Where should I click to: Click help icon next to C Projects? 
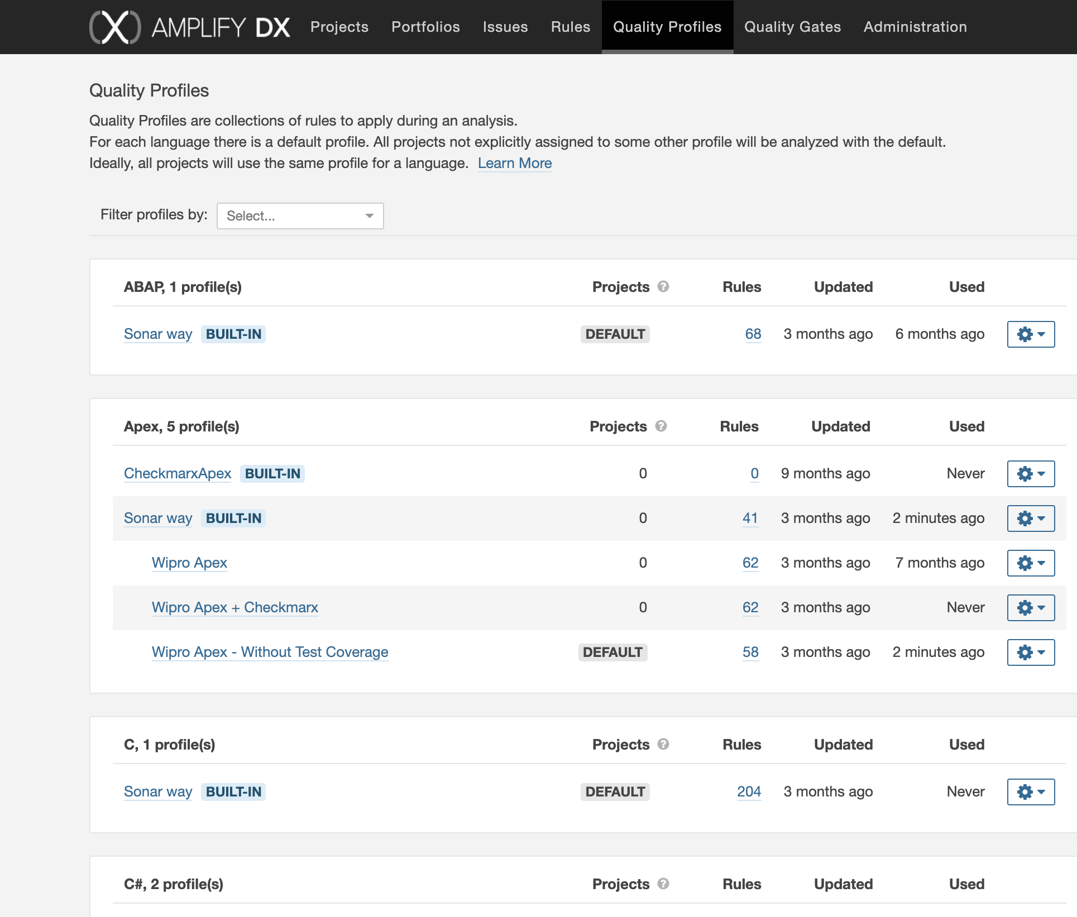[663, 744]
